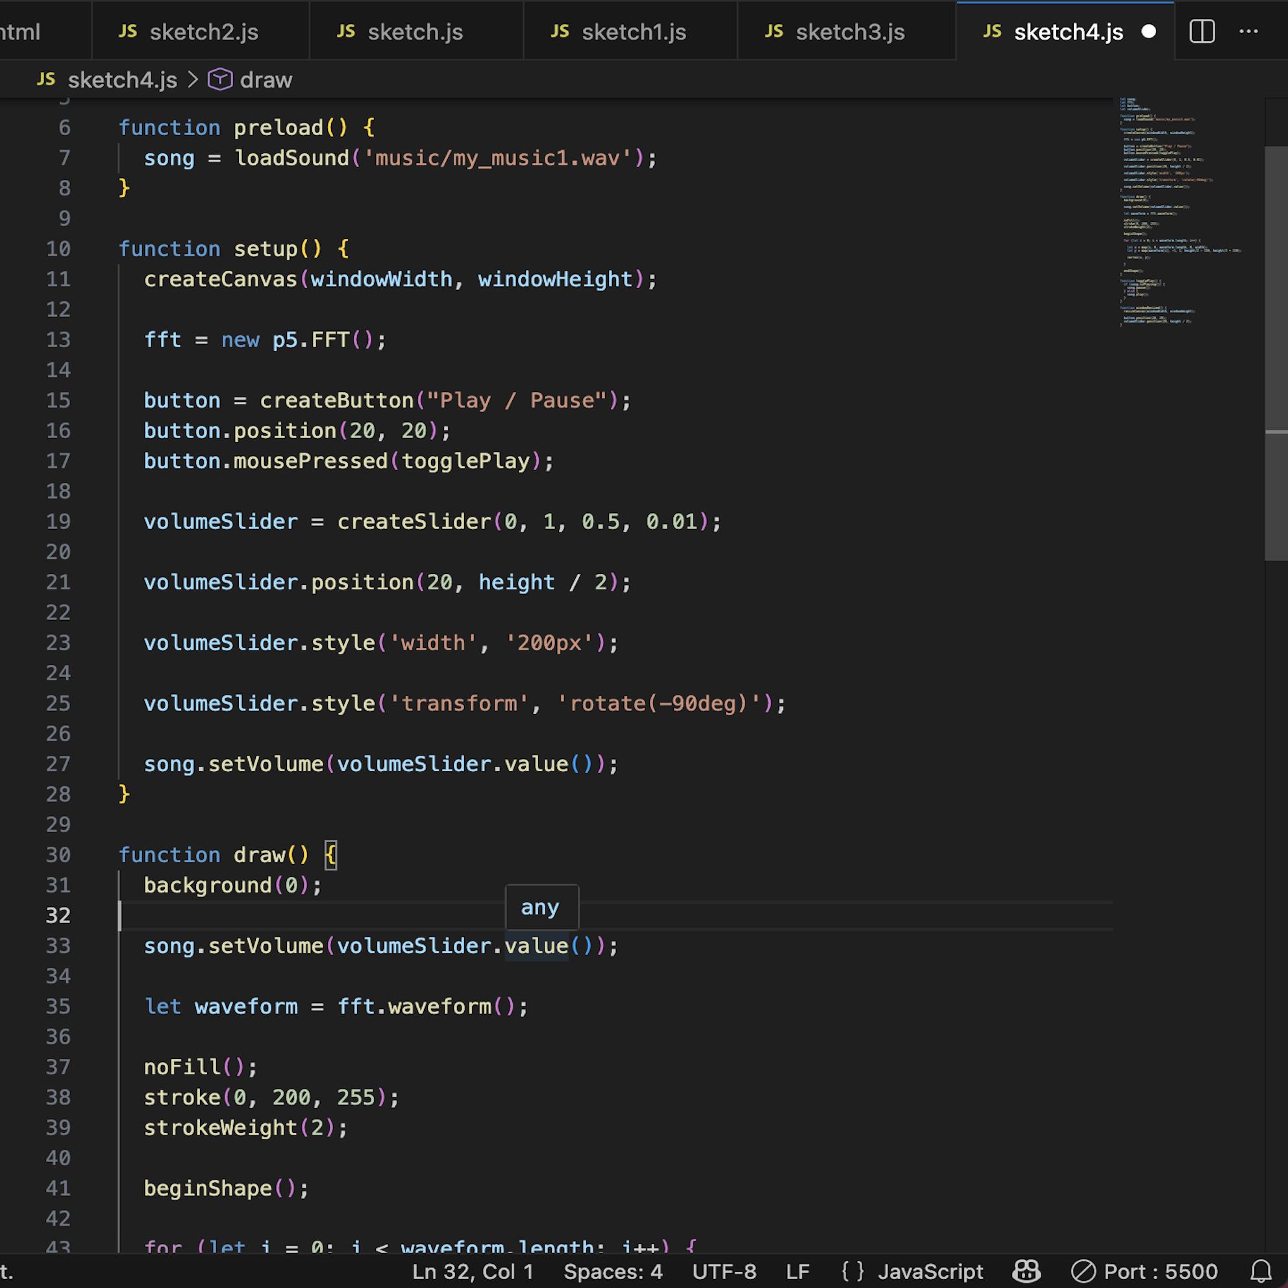
Task: Open notifications bell icon
Action: pos(1261,1271)
